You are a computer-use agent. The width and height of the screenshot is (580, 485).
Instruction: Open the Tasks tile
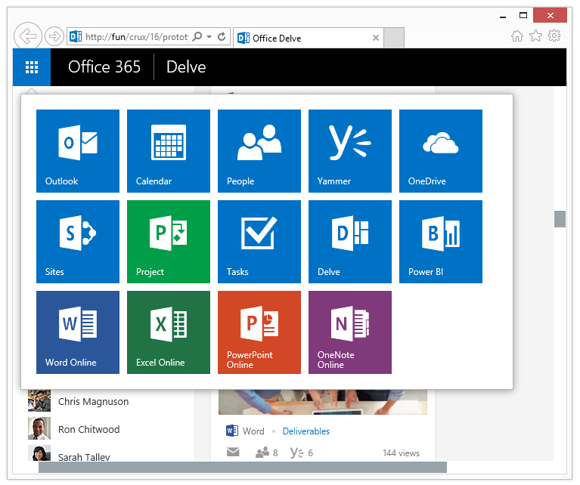tap(259, 242)
